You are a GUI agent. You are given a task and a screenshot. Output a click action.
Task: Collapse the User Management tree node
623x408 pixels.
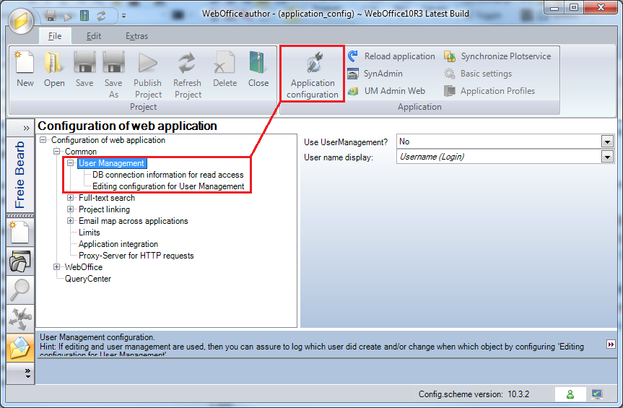coord(70,163)
